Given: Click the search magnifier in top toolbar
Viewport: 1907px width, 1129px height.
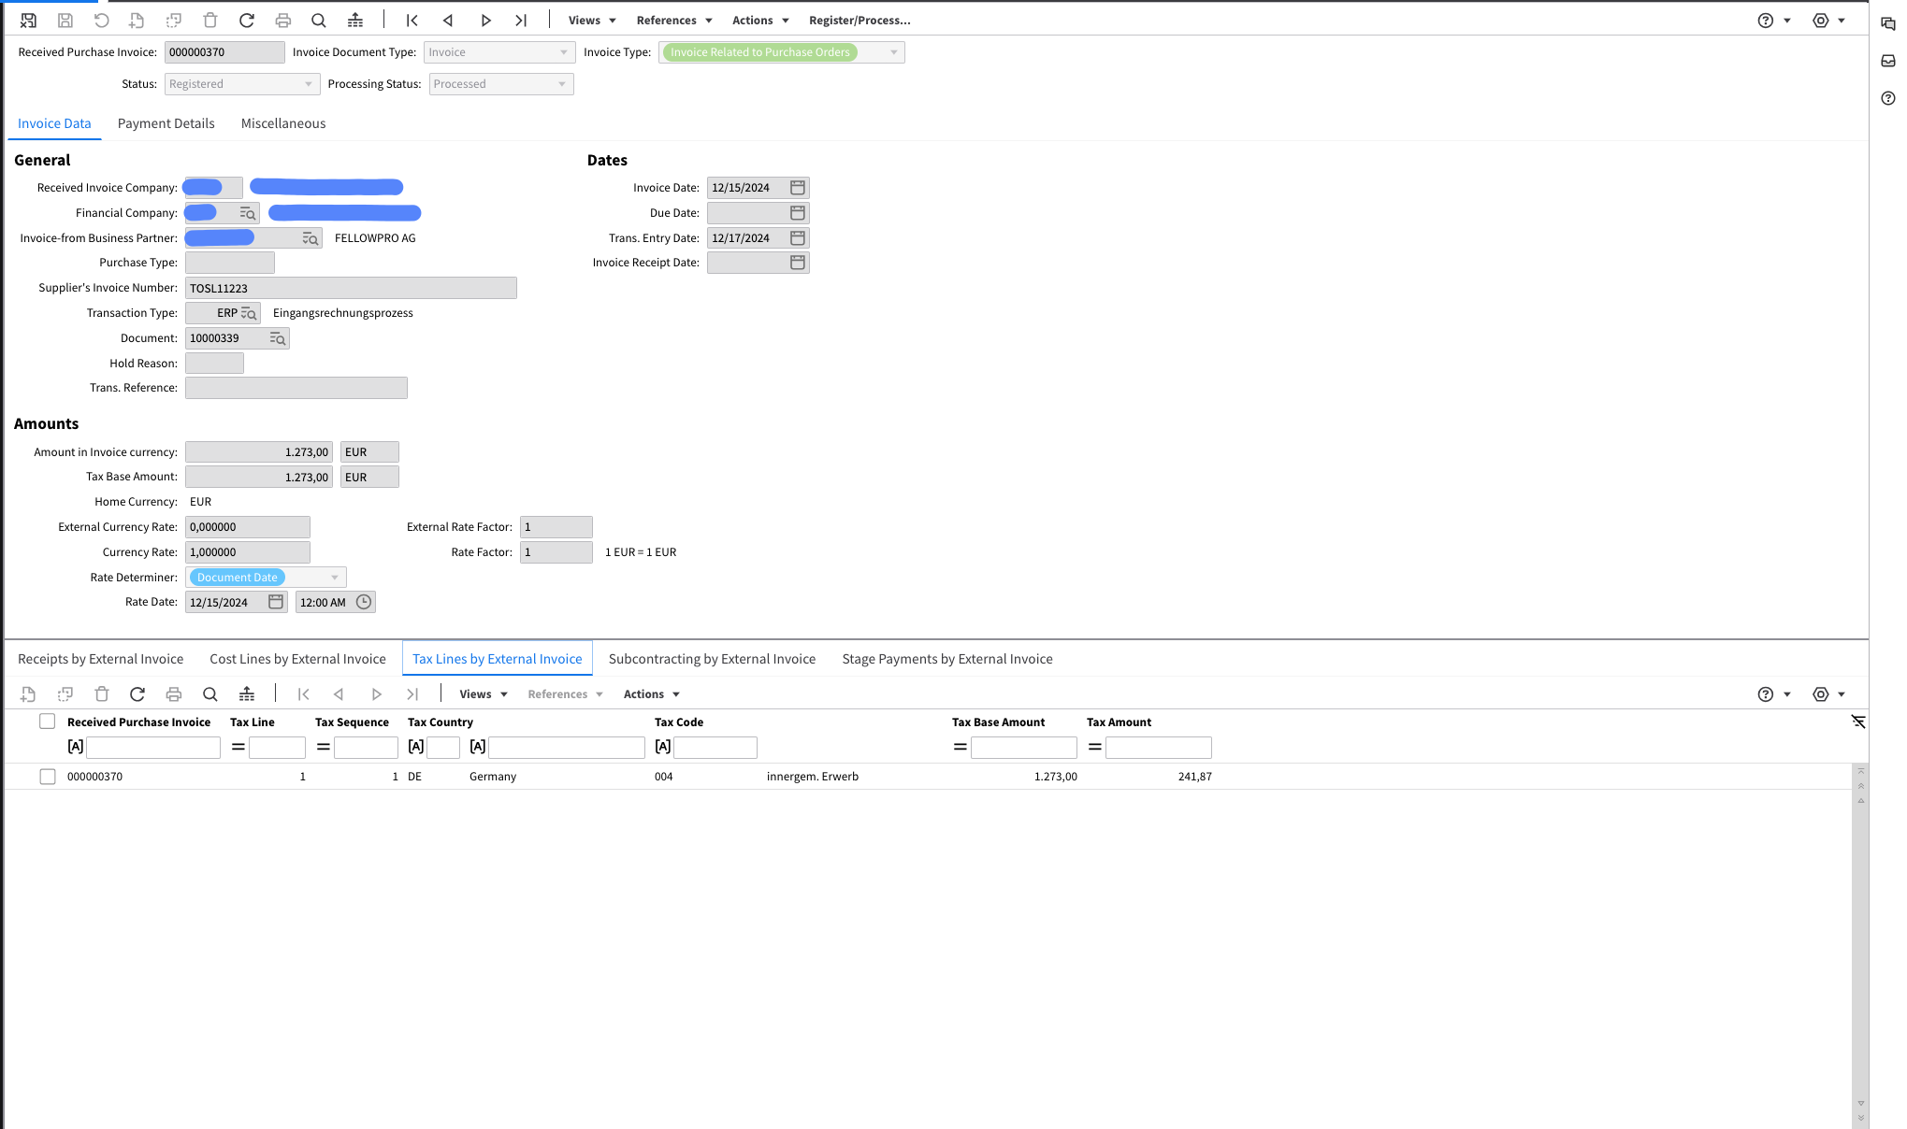Looking at the screenshot, I should click(319, 21).
